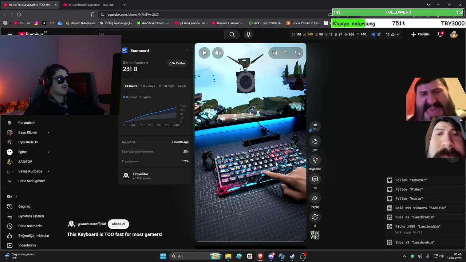Open the Donate ByNoGame bookmark

(x=81, y=23)
